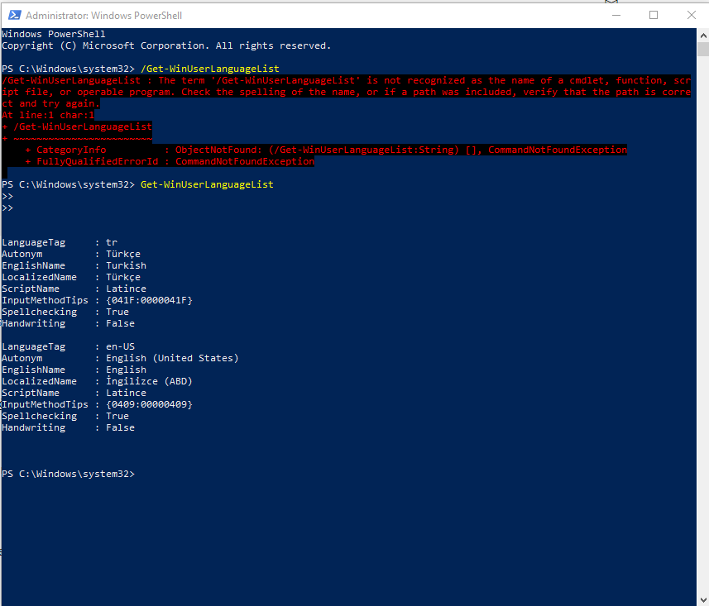
Task: Click 'English (United States)' autonym value
Action: click(172, 358)
